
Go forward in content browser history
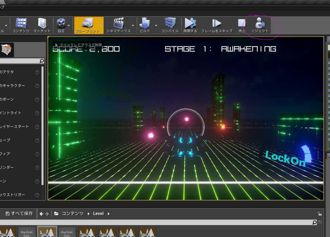(47, 214)
